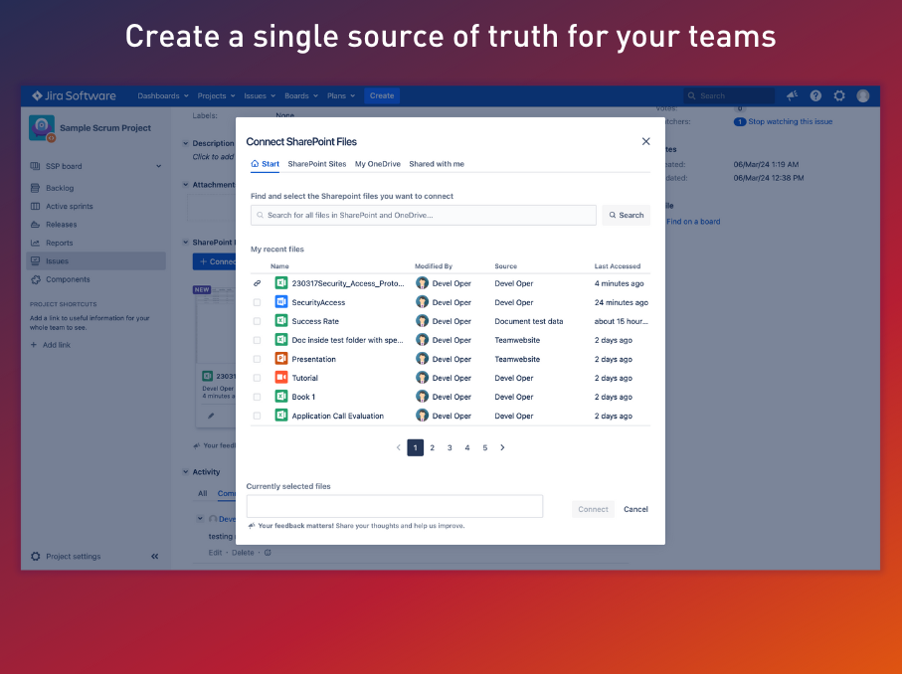Expand the Projects dropdown menu
Viewport: 902px width, 674px height.
216,96
